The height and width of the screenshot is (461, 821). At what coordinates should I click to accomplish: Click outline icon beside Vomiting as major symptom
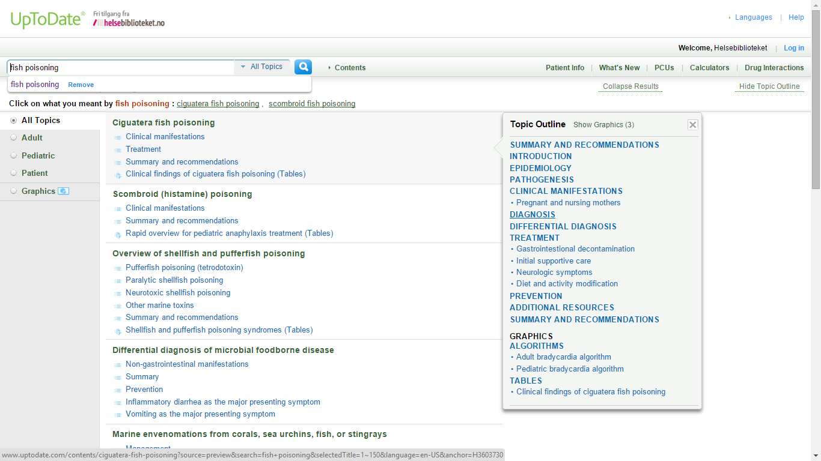118,415
